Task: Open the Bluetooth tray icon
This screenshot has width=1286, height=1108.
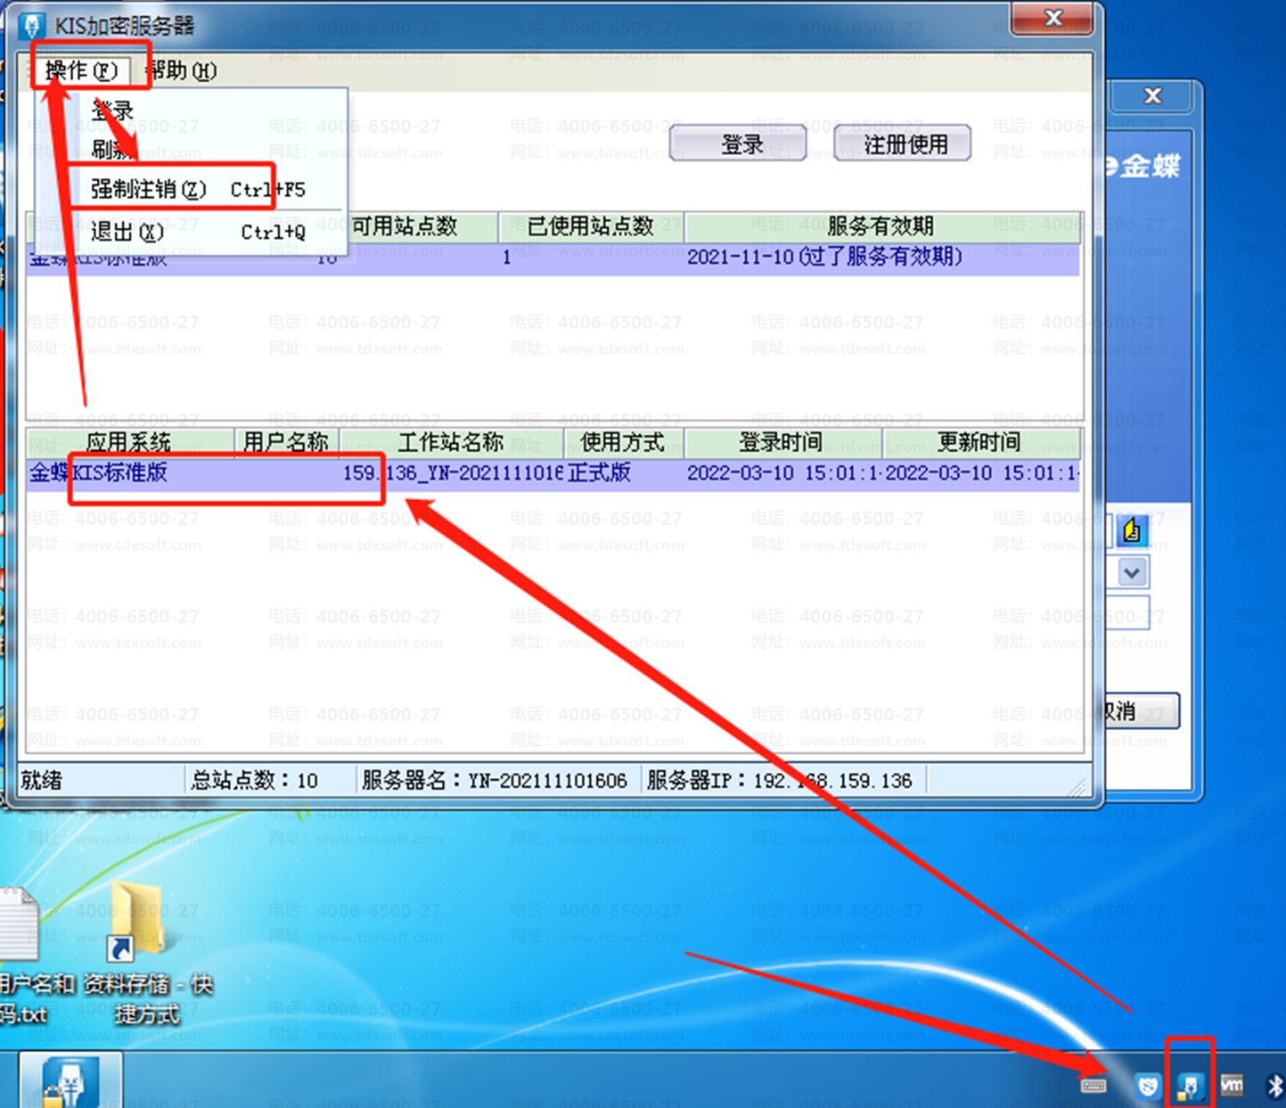Action: click(x=1274, y=1085)
